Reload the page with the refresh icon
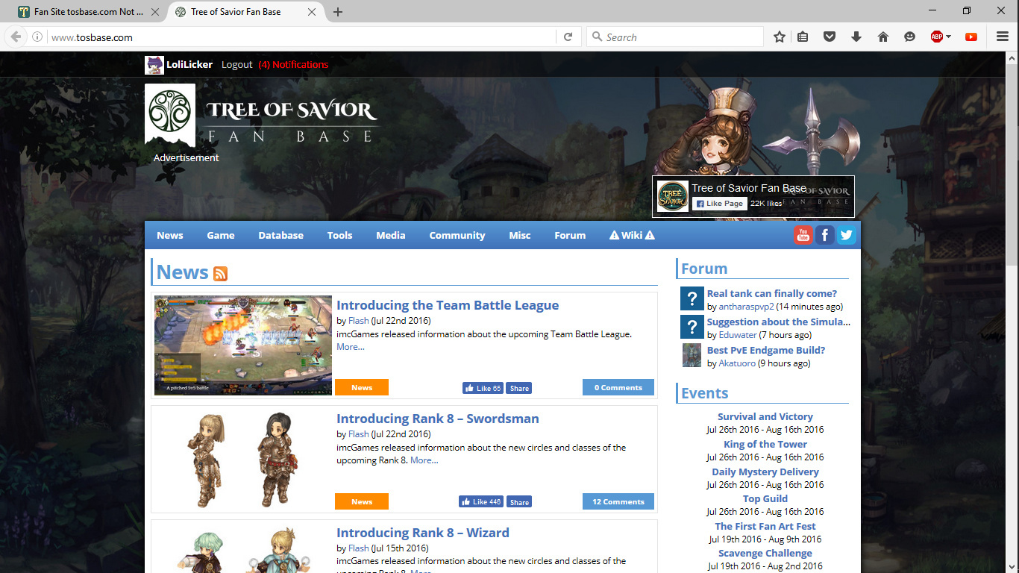The image size is (1019, 573). tap(568, 37)
